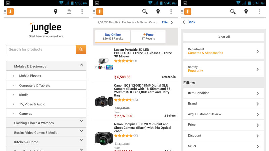Screen dimensions: 269x151
Task: Click price ₹ 6,500.00 on Lucem listing
Action: pos(122,77)
